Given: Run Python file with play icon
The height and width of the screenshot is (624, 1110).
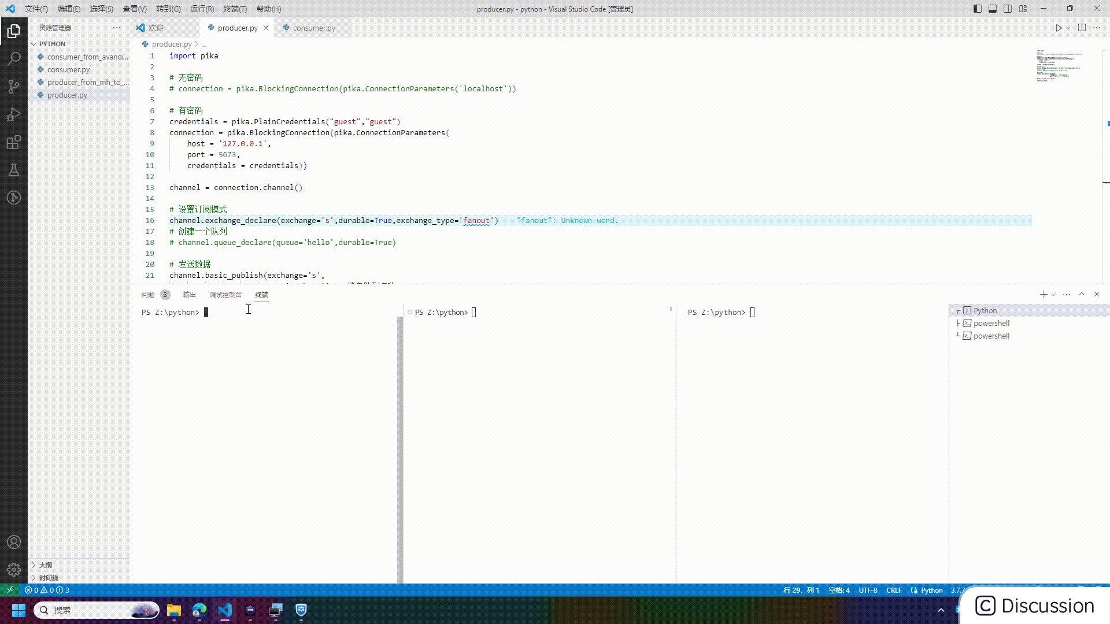Looking at the screenshot, I should point(1058,28).
